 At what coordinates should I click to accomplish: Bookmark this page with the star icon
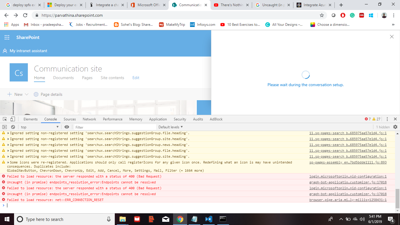tap(322, 15)
